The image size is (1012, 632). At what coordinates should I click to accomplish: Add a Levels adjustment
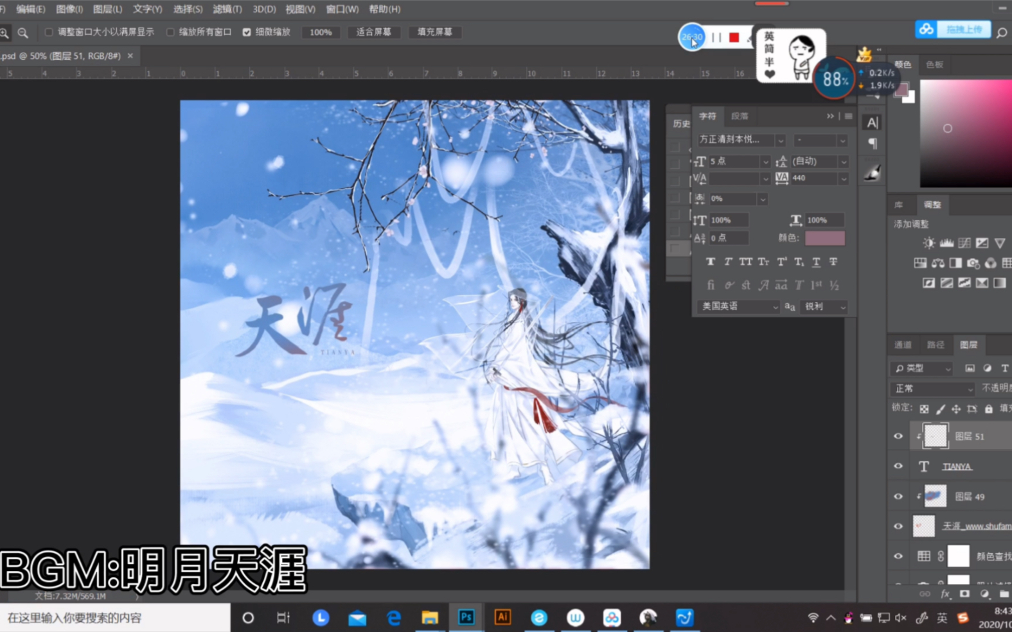pos(946,243)
